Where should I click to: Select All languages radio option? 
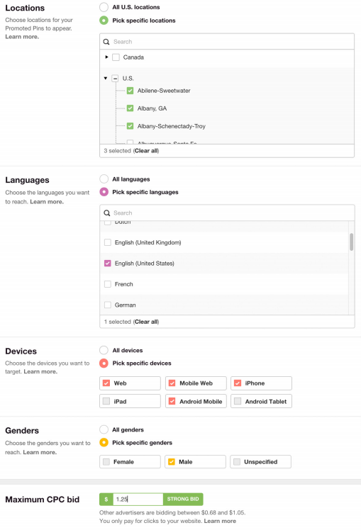(104, 179)
